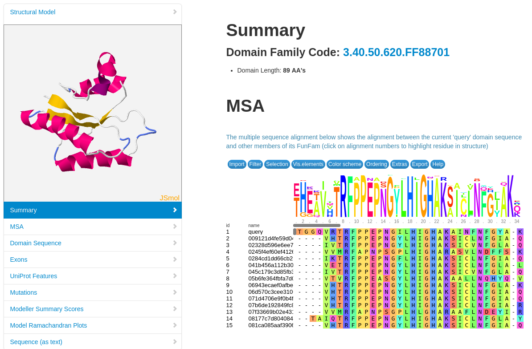Click the Modeller Summary Scores chevron
This screenshot has width=532, height=349.
tap(175, 309)
